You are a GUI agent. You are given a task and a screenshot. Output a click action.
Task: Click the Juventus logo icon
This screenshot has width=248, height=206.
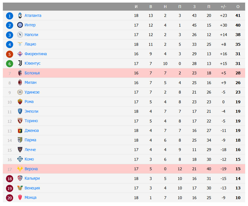(20, 63)
